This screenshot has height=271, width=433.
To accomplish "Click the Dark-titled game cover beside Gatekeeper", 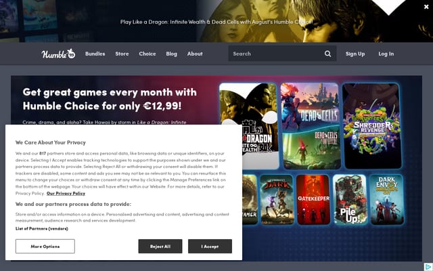I will point(277,199).
